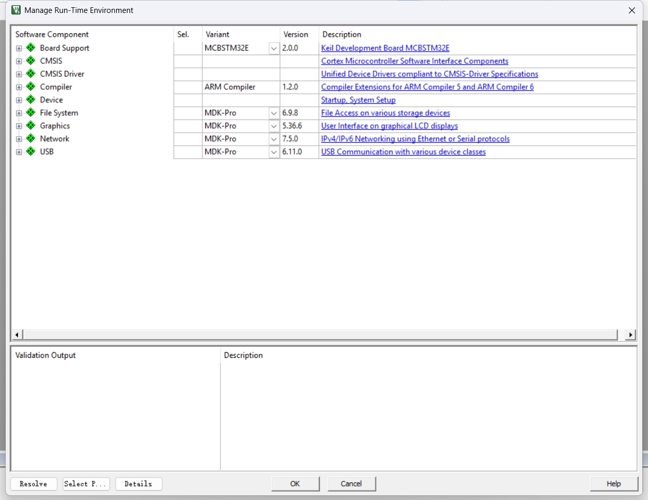Close the Manage Run-Time Environment dialog

point(631,10)
